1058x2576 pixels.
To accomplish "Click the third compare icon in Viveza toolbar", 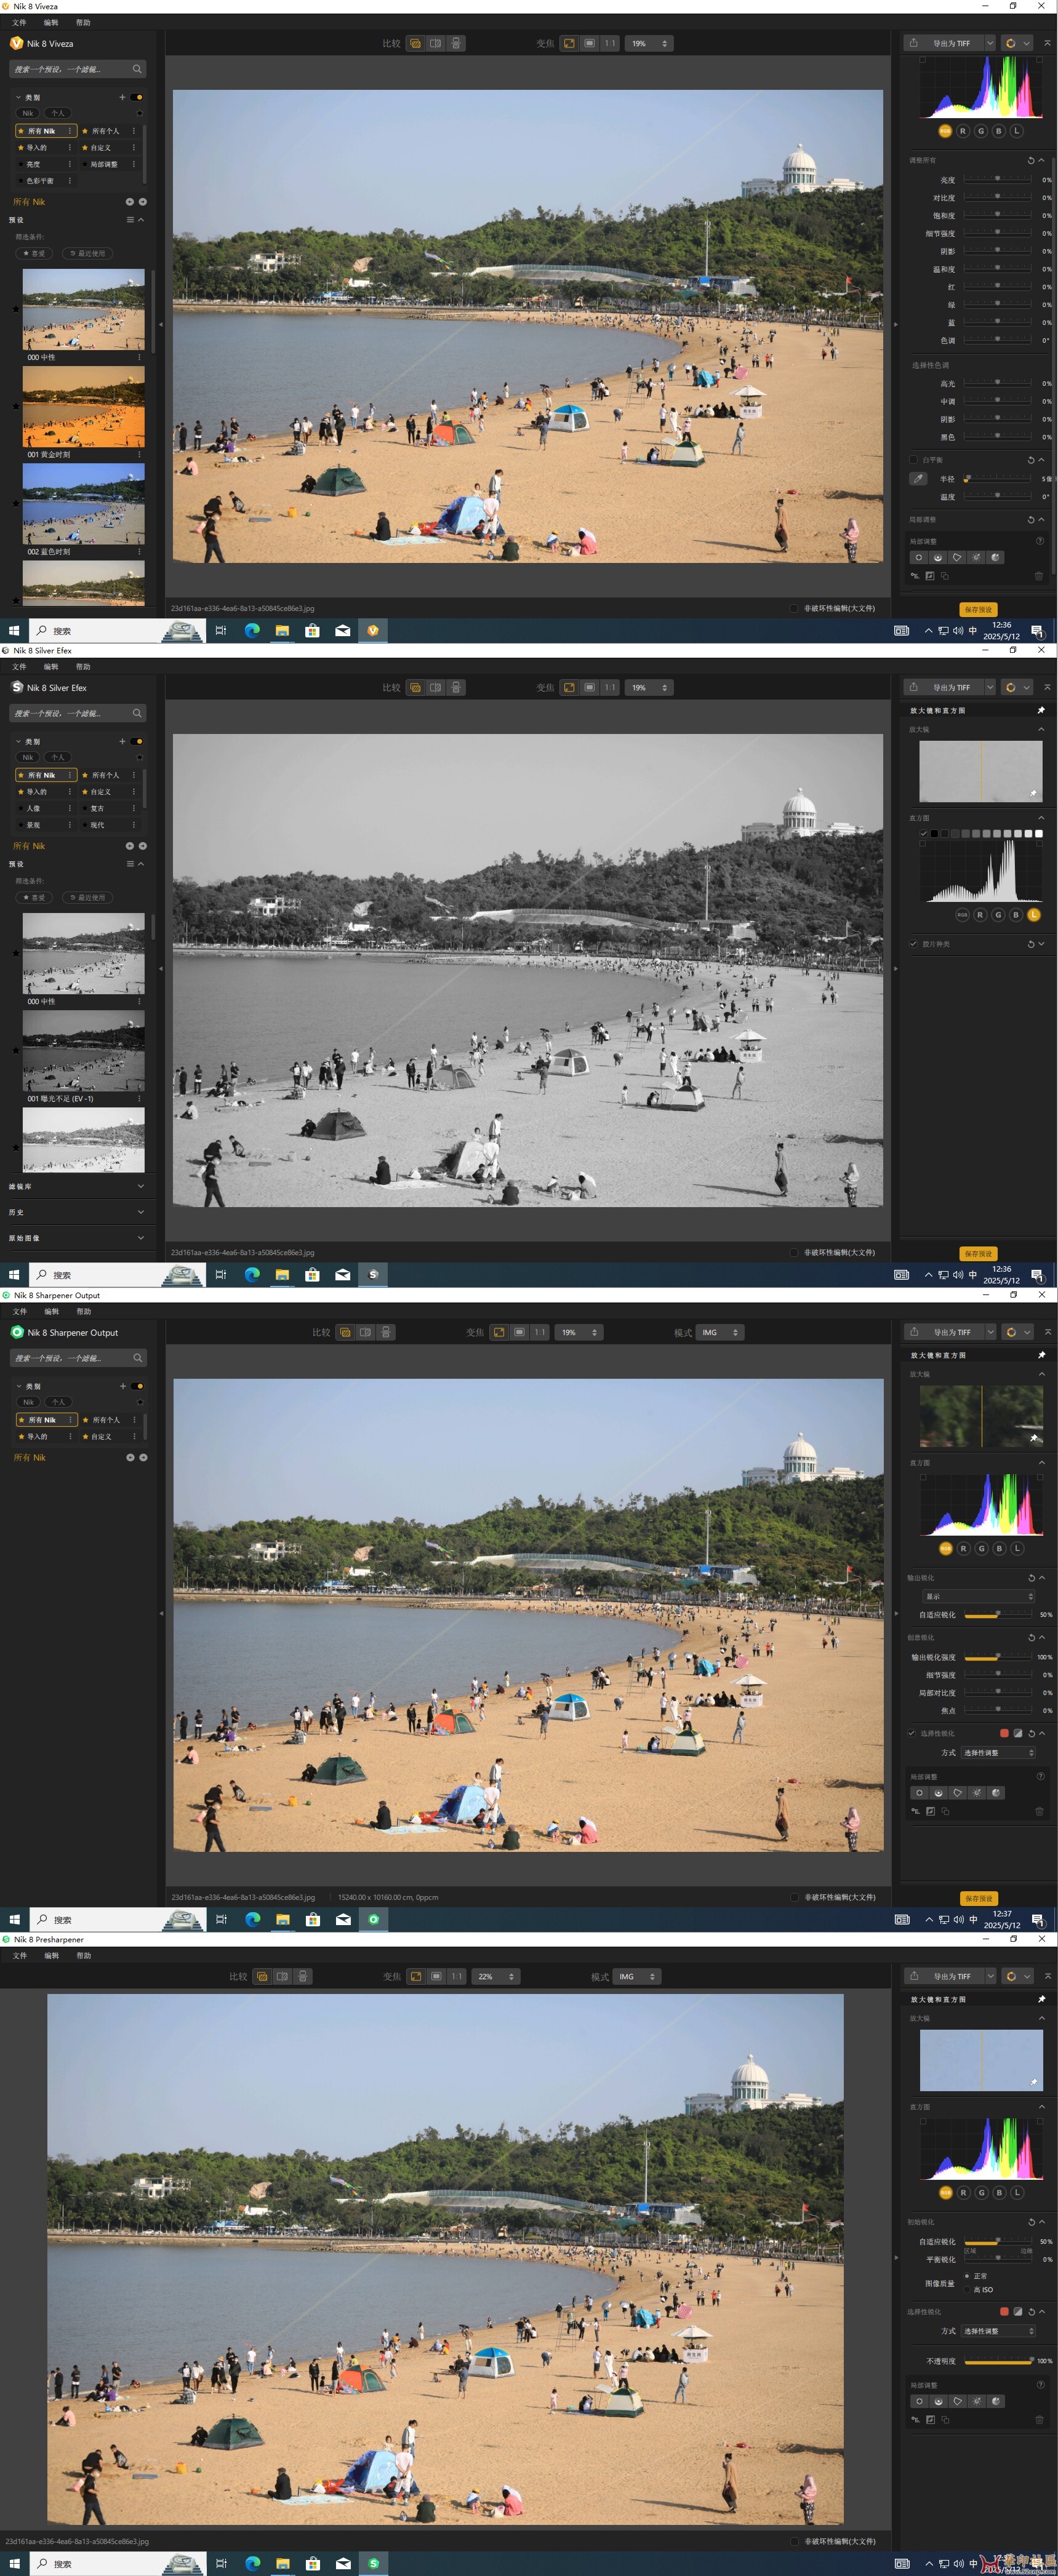I will click(x=456, y=43).
